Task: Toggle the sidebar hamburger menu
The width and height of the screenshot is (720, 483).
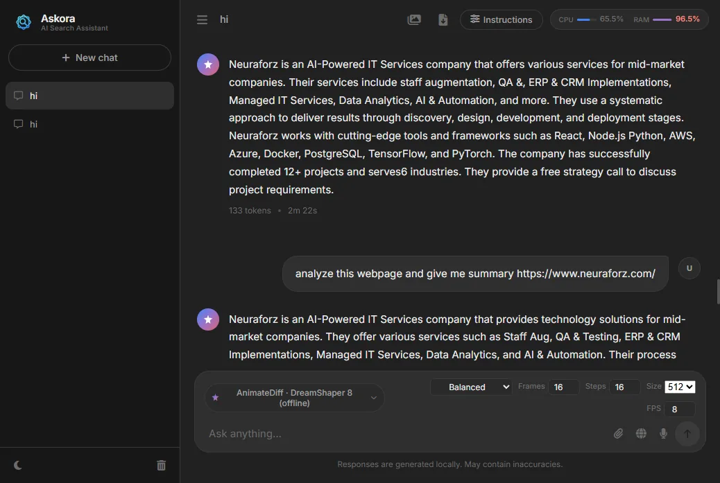Action: (202, 19)
